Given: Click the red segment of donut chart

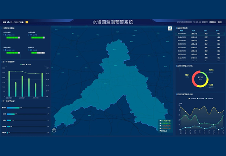Looking at the screenshot, I should (194, 79).
